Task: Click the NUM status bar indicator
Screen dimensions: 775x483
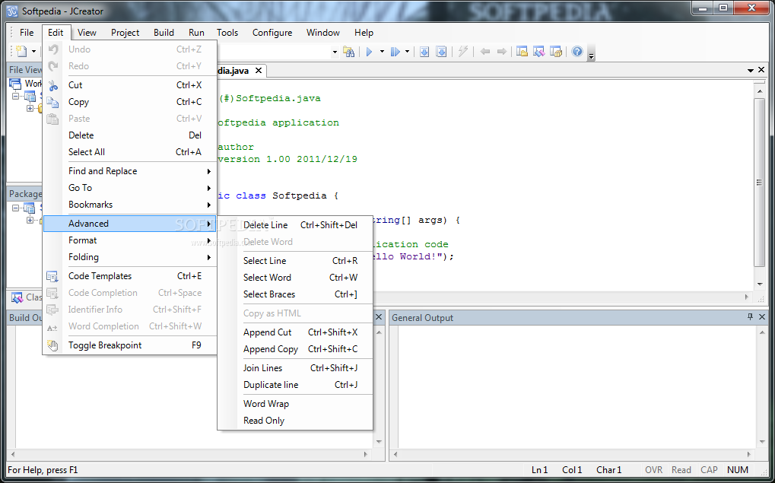Action: (x=738, y=469)
